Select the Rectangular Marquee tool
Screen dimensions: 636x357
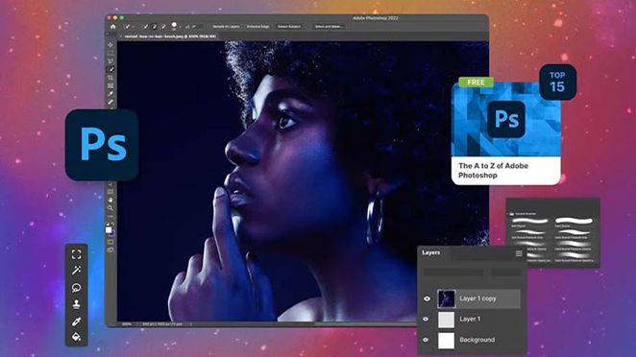click(110, 53)
